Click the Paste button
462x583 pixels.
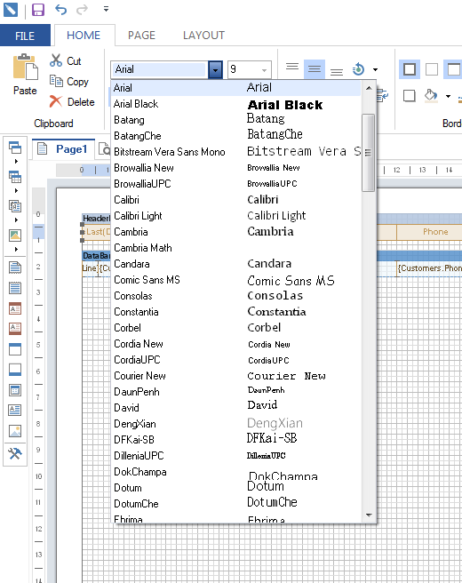point(25,75)
